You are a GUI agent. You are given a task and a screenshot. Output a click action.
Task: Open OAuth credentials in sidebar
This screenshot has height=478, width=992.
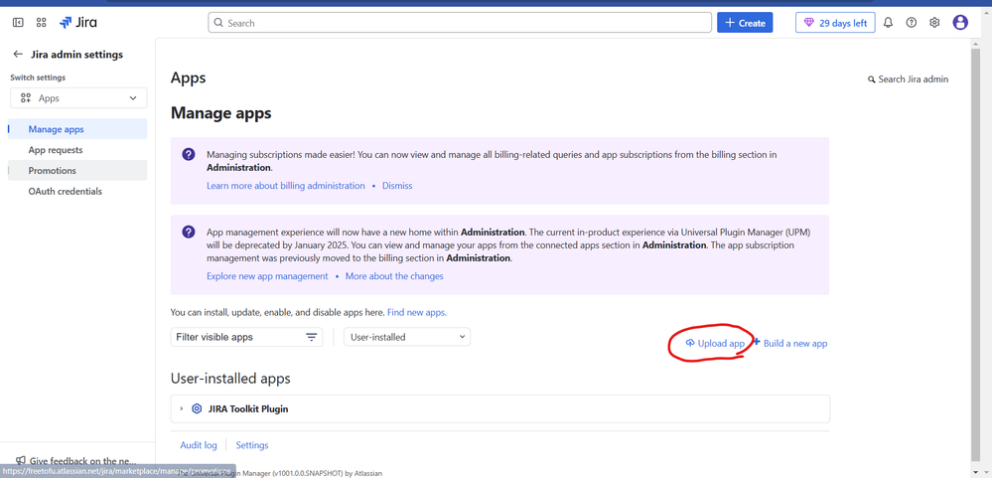tap(77, 191)
